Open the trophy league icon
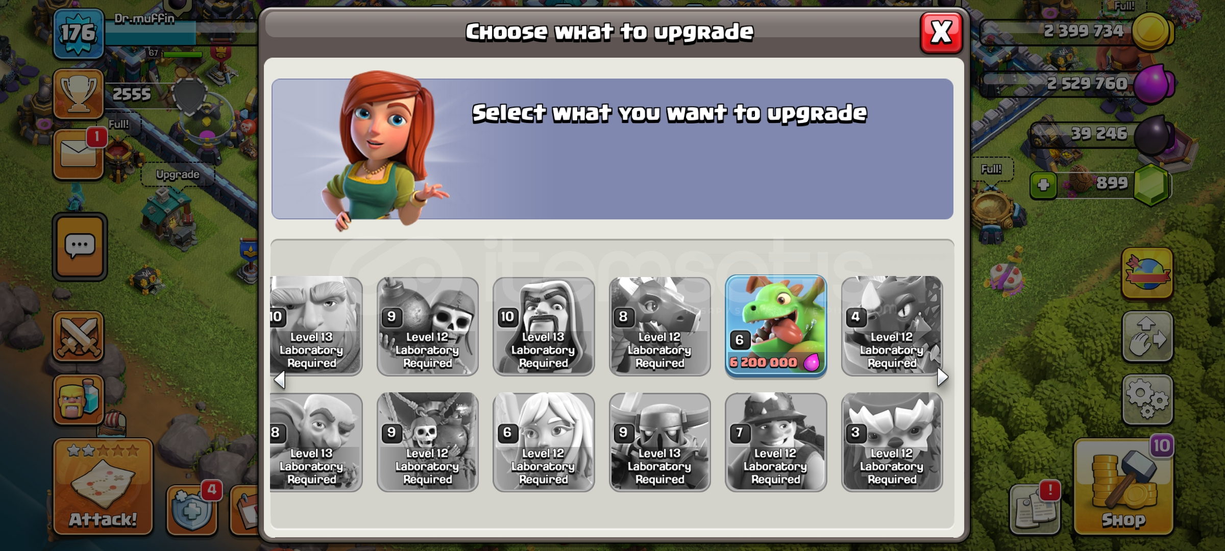 click(x=79, y=94)
